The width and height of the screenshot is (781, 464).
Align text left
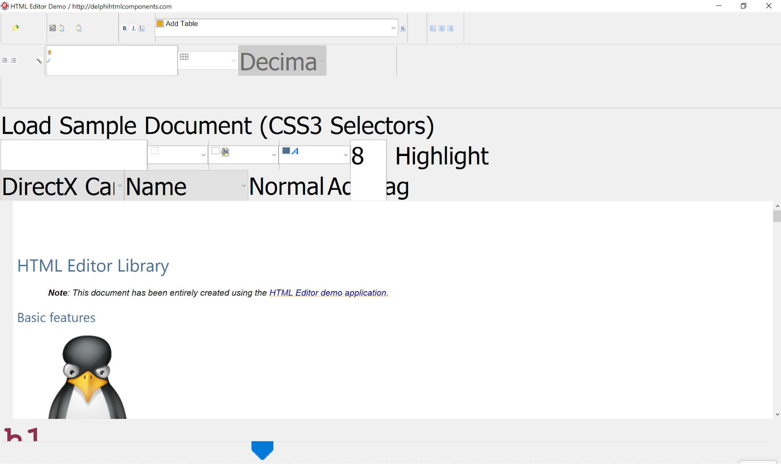click(432, 28)
